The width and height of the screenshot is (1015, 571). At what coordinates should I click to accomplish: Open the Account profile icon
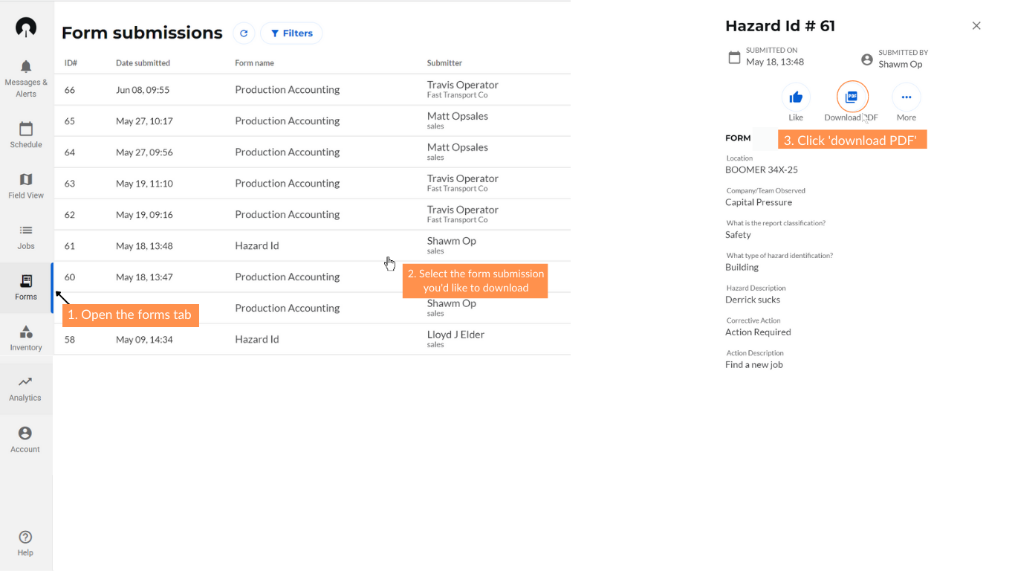coord(25,433)
